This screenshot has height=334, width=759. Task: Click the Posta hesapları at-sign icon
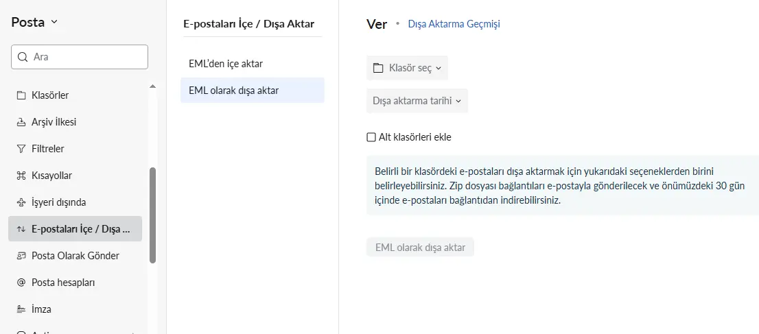21,282
